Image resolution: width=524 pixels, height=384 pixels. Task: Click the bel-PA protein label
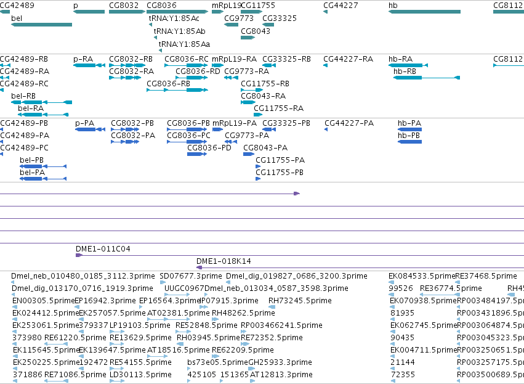tap(33, 173)
